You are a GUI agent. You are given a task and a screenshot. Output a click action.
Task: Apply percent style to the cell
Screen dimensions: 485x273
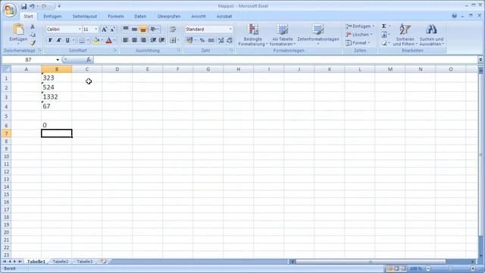pos(202,40)
